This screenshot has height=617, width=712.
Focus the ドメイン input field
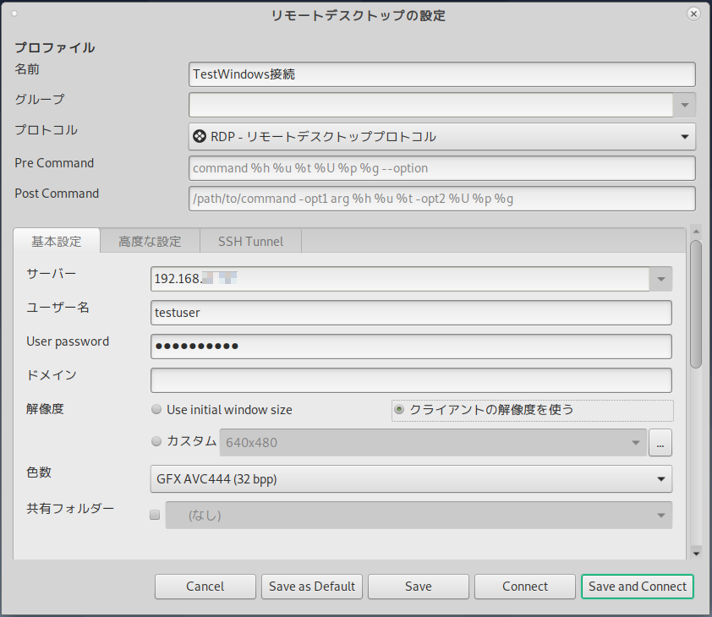[411, 380]
